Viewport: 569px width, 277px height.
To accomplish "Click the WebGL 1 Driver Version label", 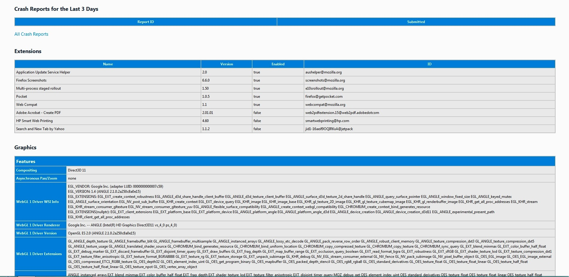I will [37, 233].
